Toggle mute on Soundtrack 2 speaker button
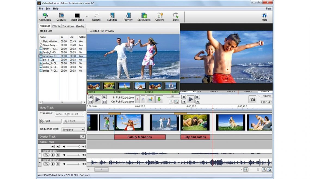 coord(58,164)
